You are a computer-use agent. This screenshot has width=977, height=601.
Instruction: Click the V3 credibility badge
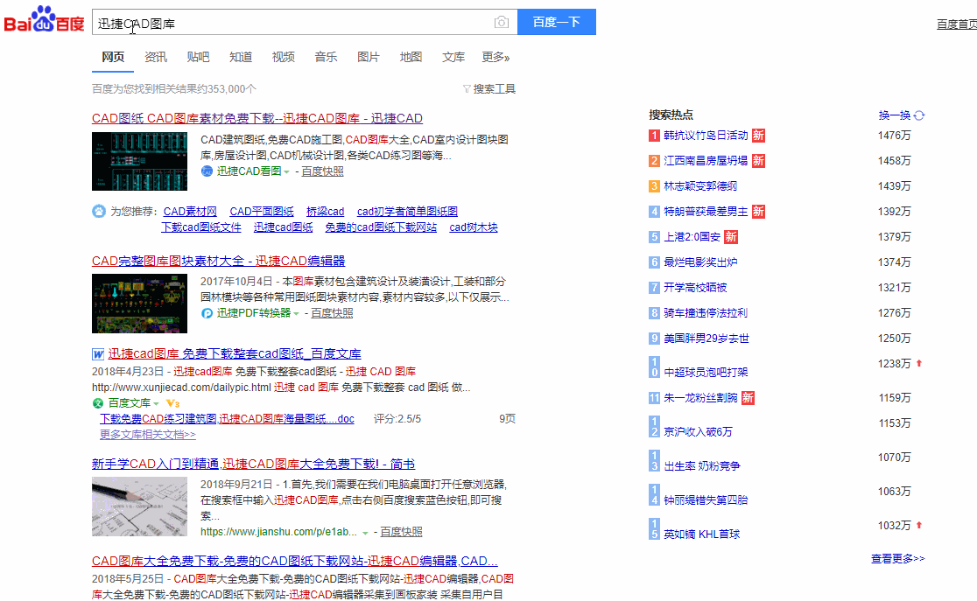click(172, 403)
